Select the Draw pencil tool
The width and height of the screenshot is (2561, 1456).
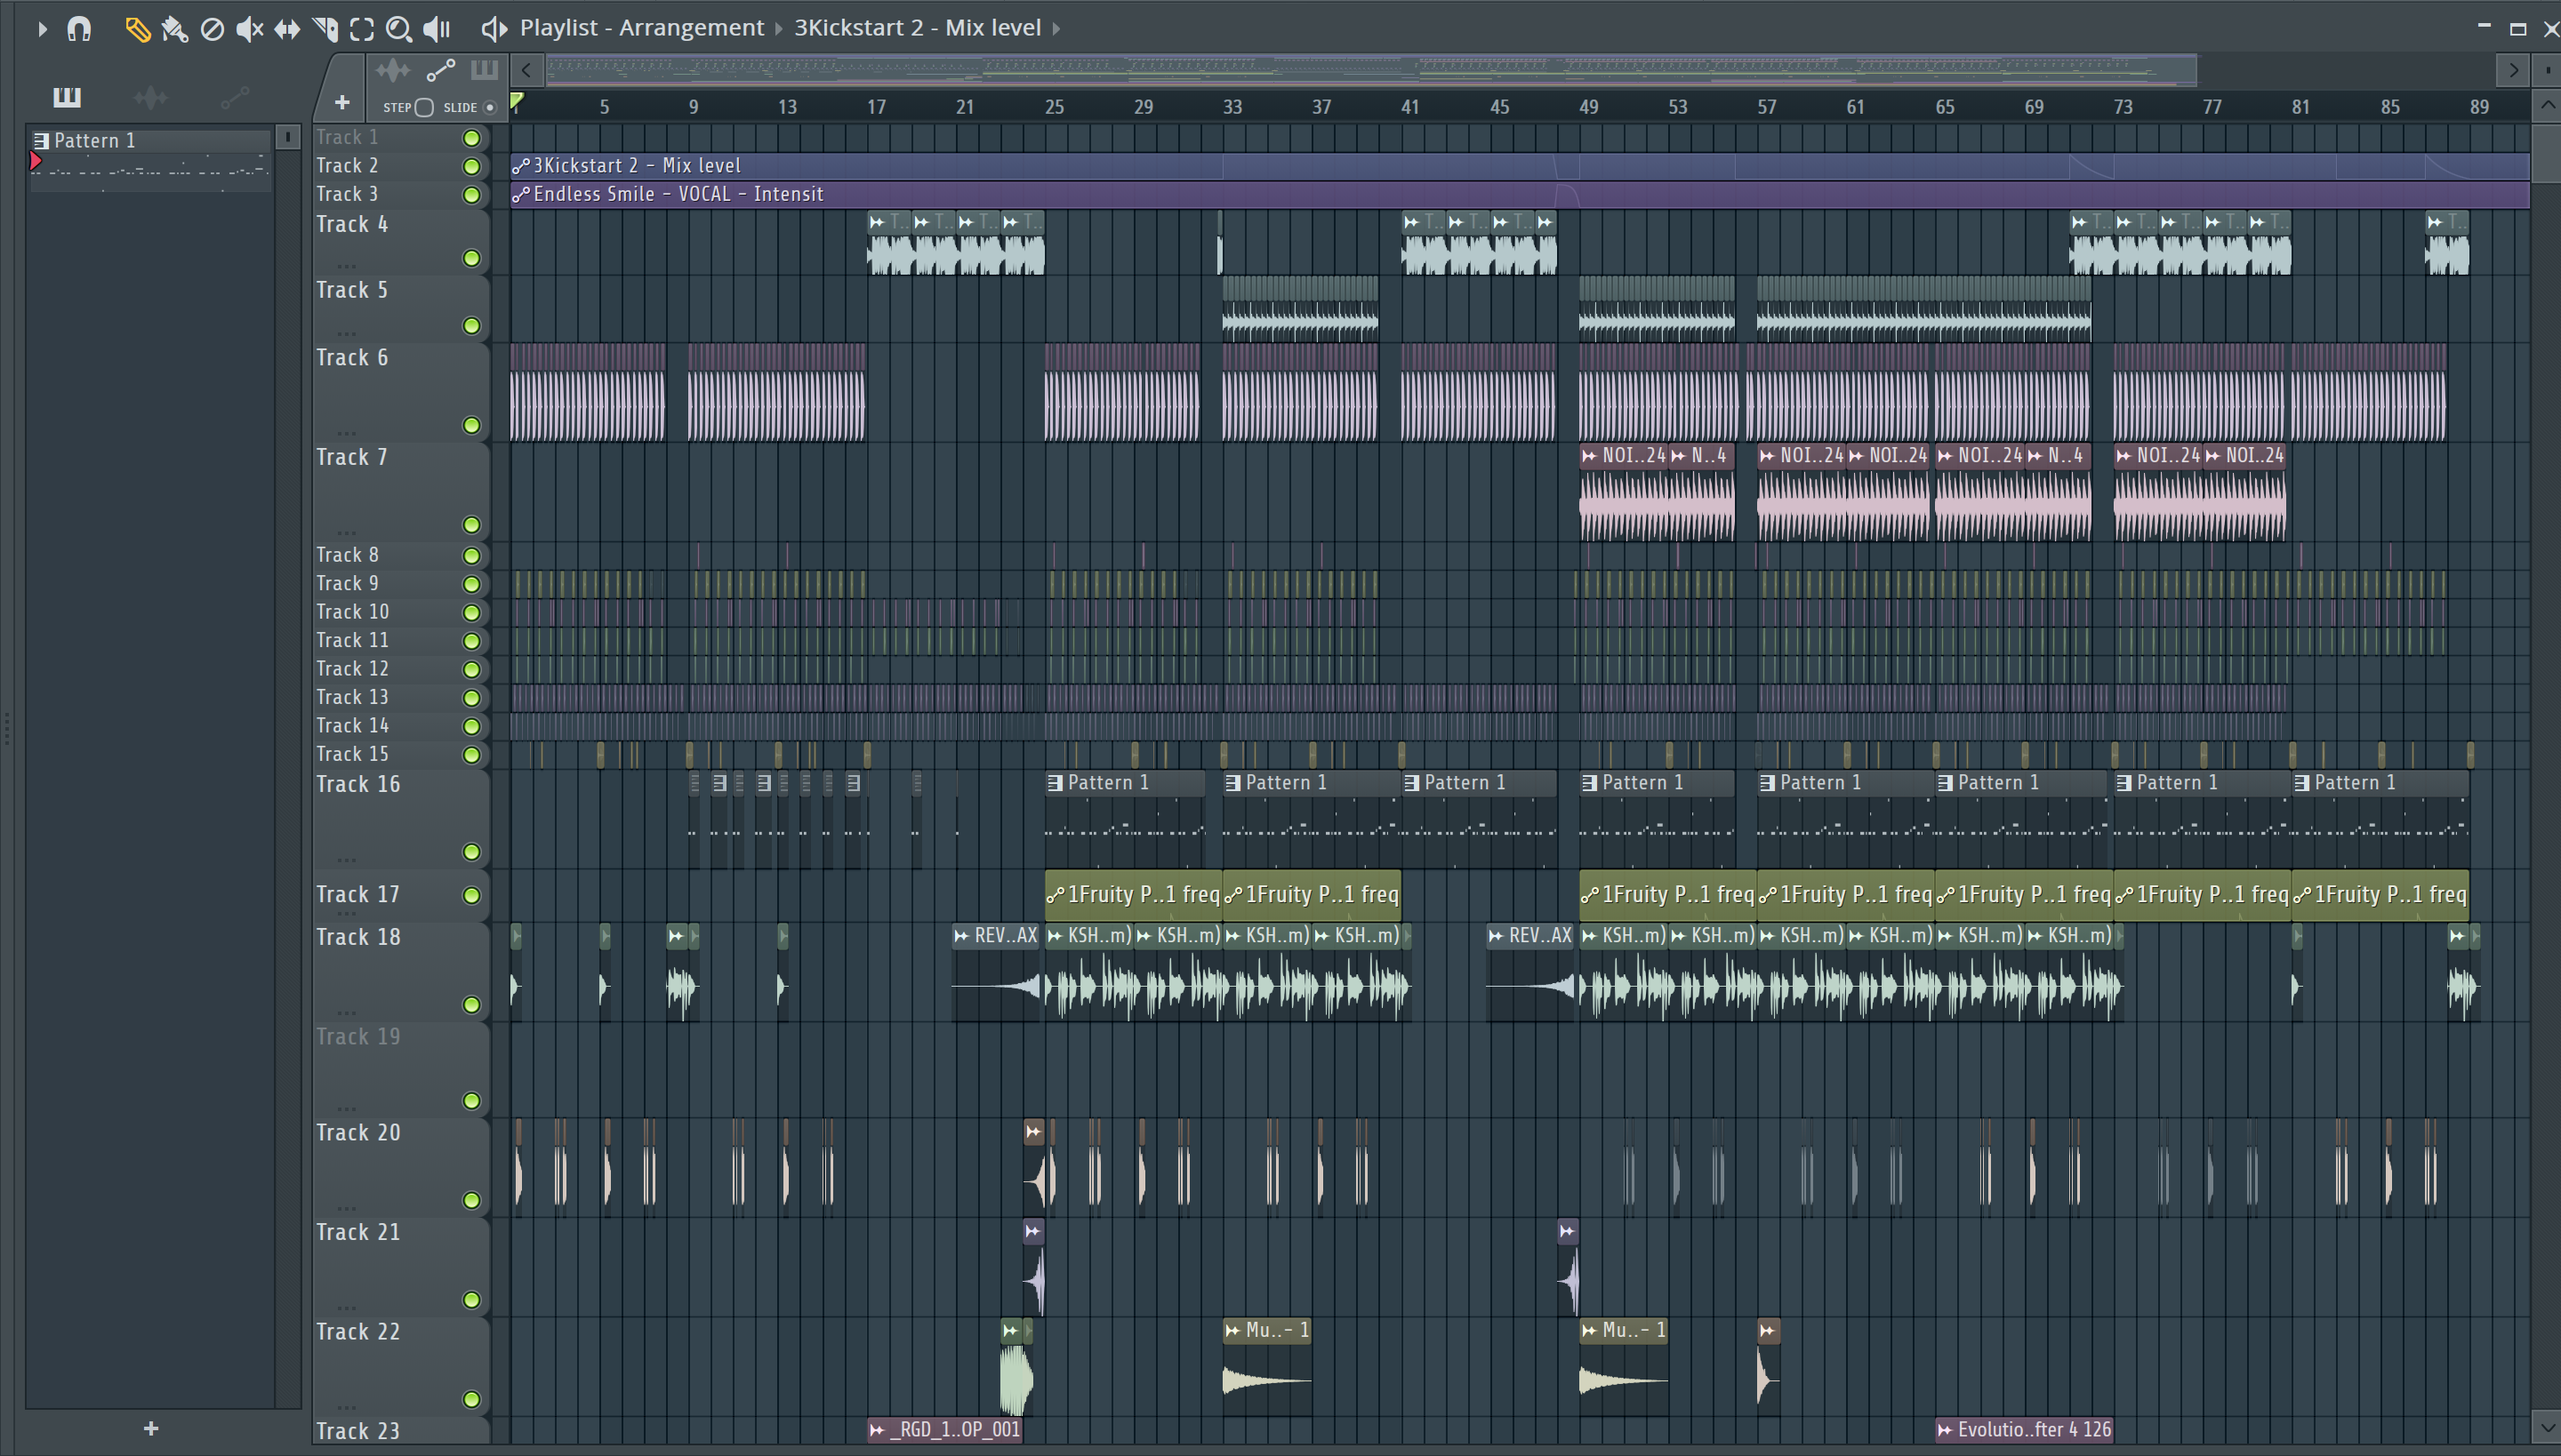click(137, 29)
